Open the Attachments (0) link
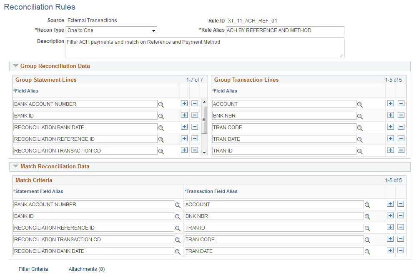This screenshot has height=275, width=414. pos(86,269)
